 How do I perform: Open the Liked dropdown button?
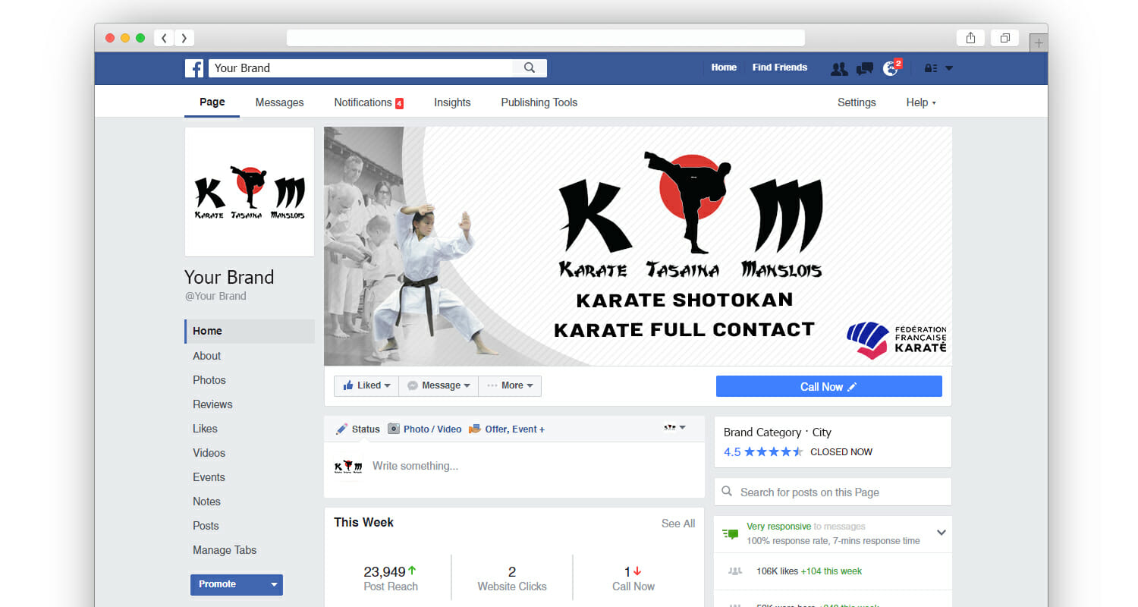pyautogui.click(x=366, y=385)
